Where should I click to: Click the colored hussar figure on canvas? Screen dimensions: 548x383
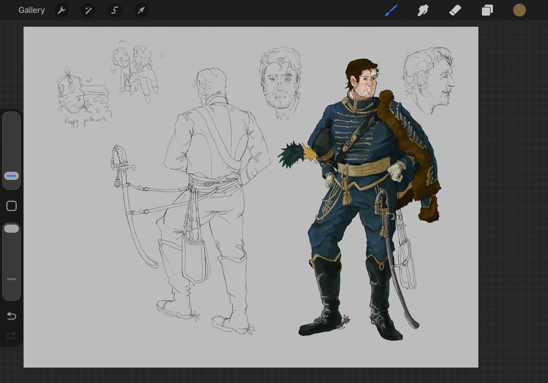(x=360, y=199)
